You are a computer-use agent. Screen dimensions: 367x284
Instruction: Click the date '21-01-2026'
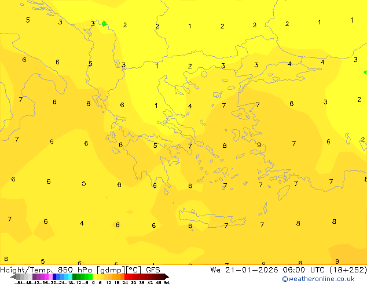coord(252,270)
